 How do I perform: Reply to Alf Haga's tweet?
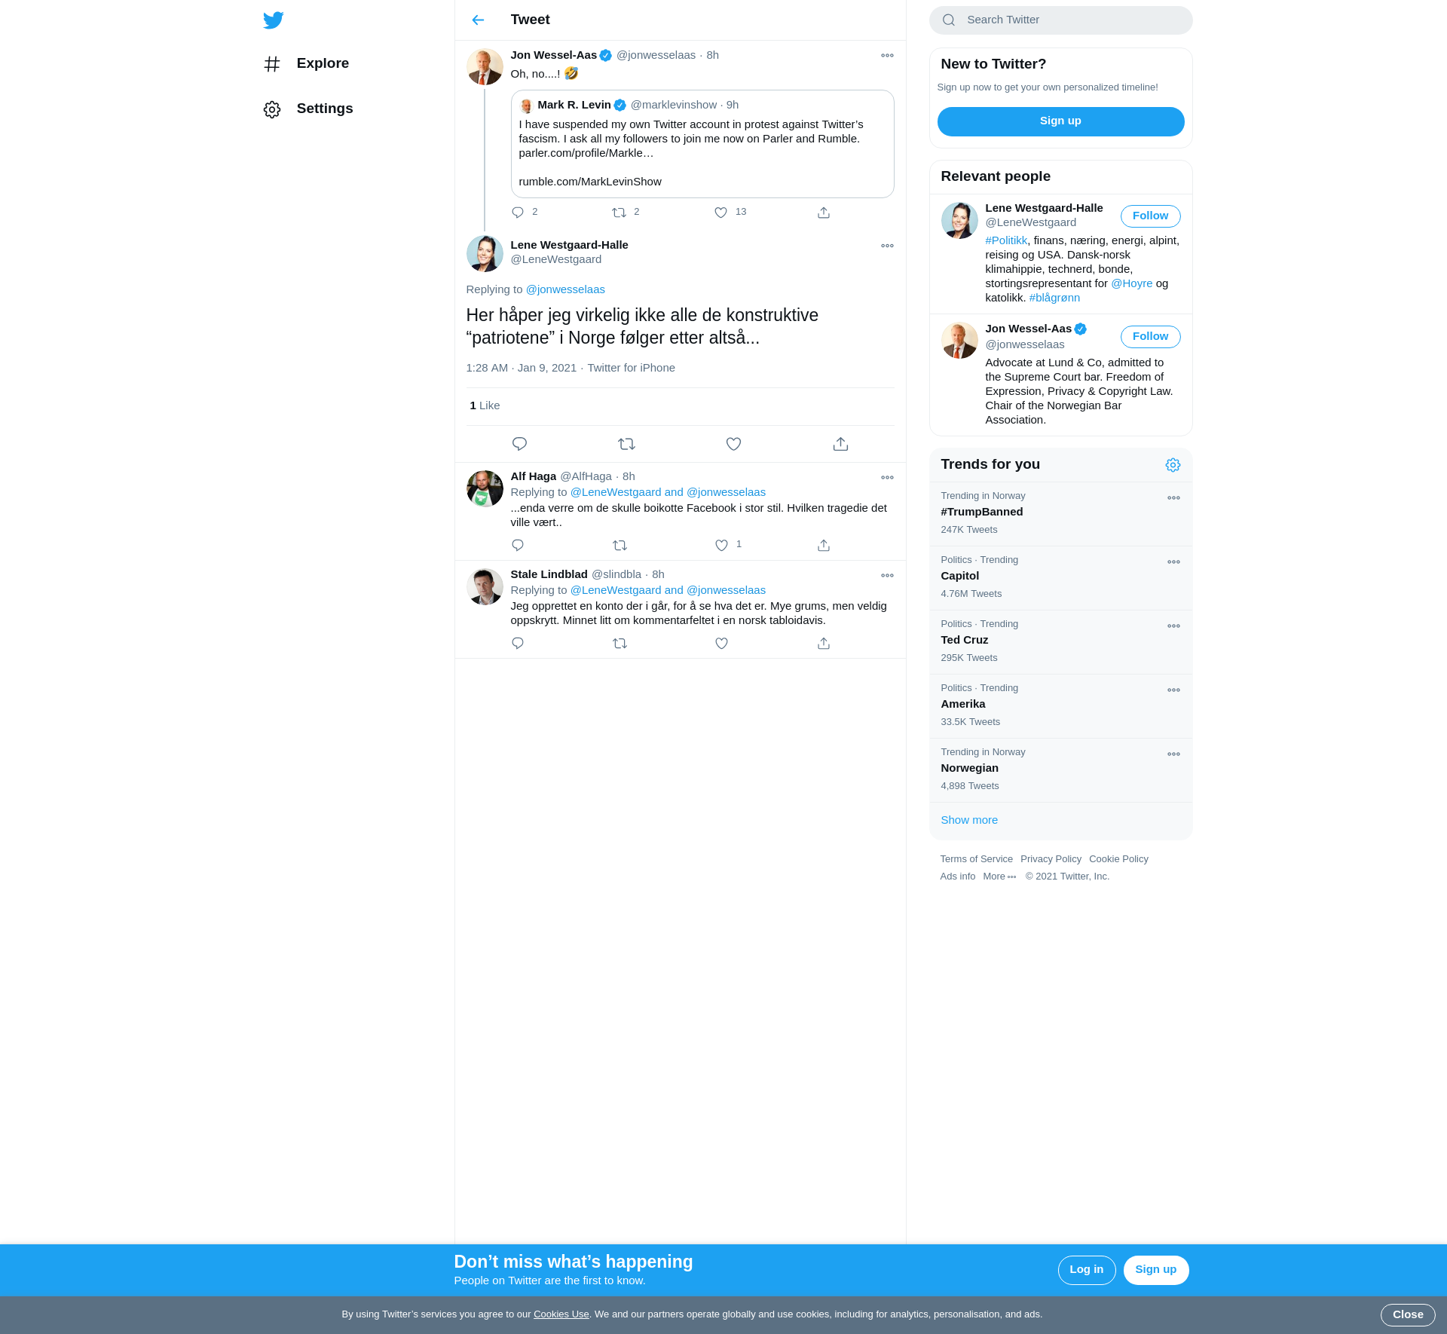click(518, 545)
